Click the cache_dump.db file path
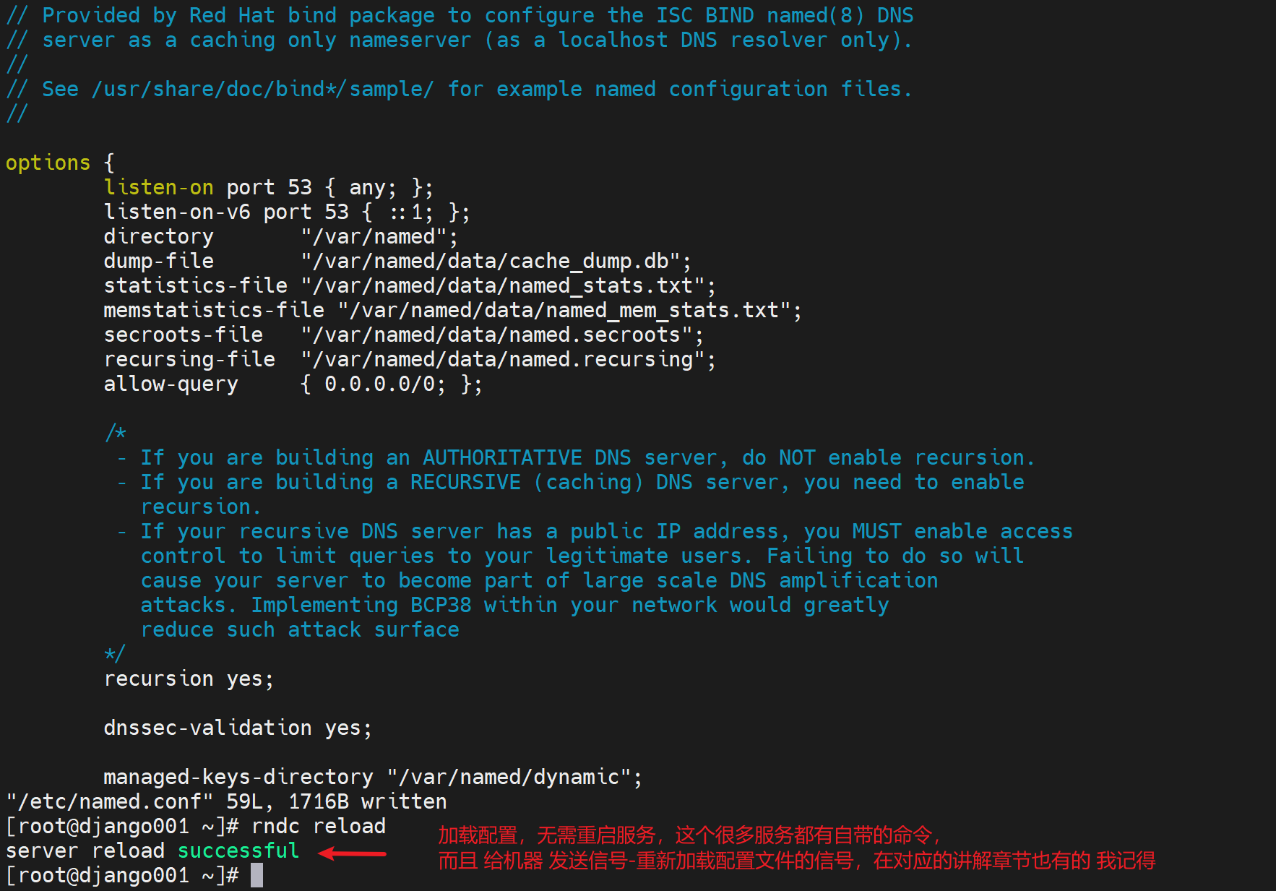Viewport: 1276px width, 891px height. (495, 261)
